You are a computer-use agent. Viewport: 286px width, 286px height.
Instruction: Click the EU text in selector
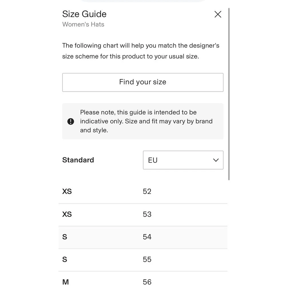tap(153, 160)
